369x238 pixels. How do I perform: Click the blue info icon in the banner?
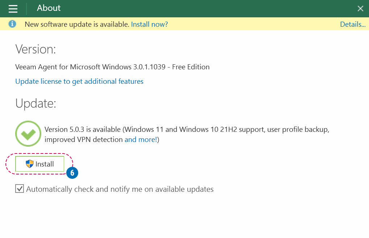coord(12,24)
